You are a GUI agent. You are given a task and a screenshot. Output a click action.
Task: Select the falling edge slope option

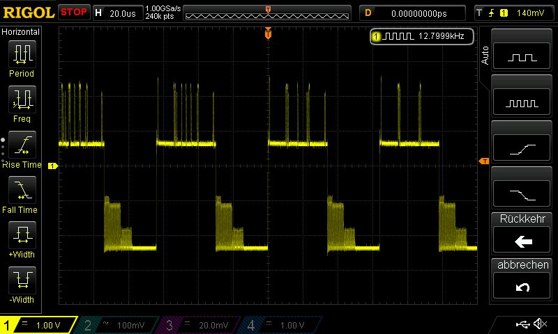(523, 193)
